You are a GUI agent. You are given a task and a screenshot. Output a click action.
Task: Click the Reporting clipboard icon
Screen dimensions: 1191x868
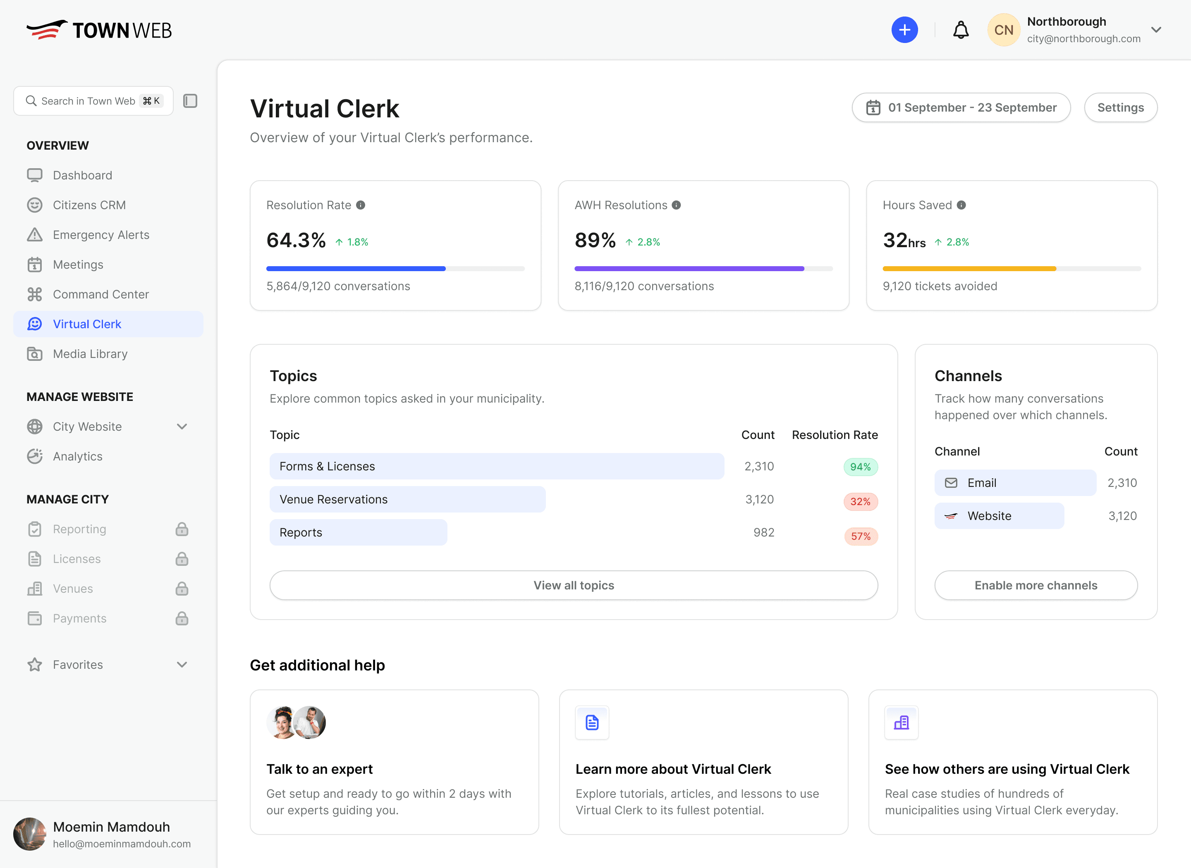click(35, 529)
